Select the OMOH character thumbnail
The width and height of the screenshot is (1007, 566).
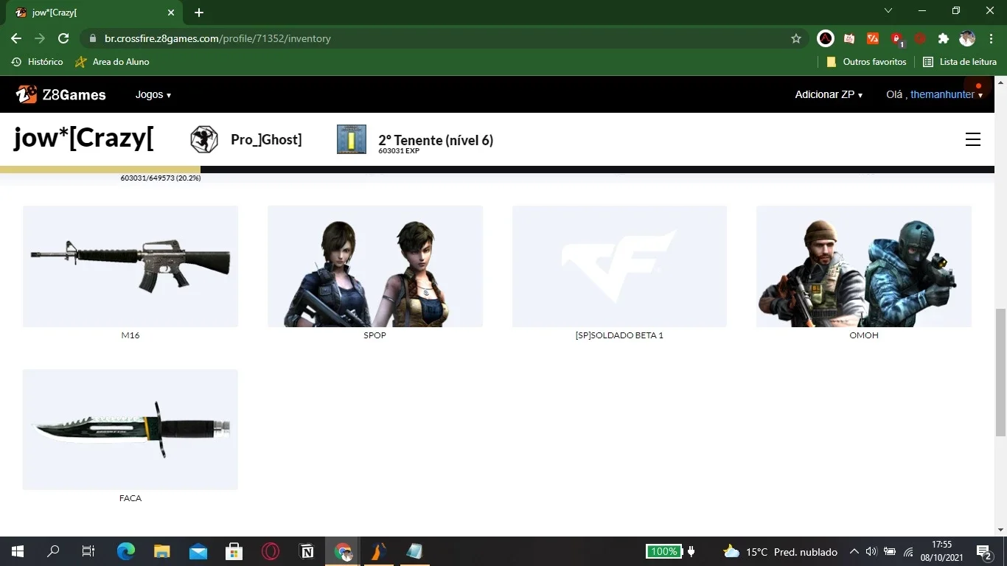(864, 266)
